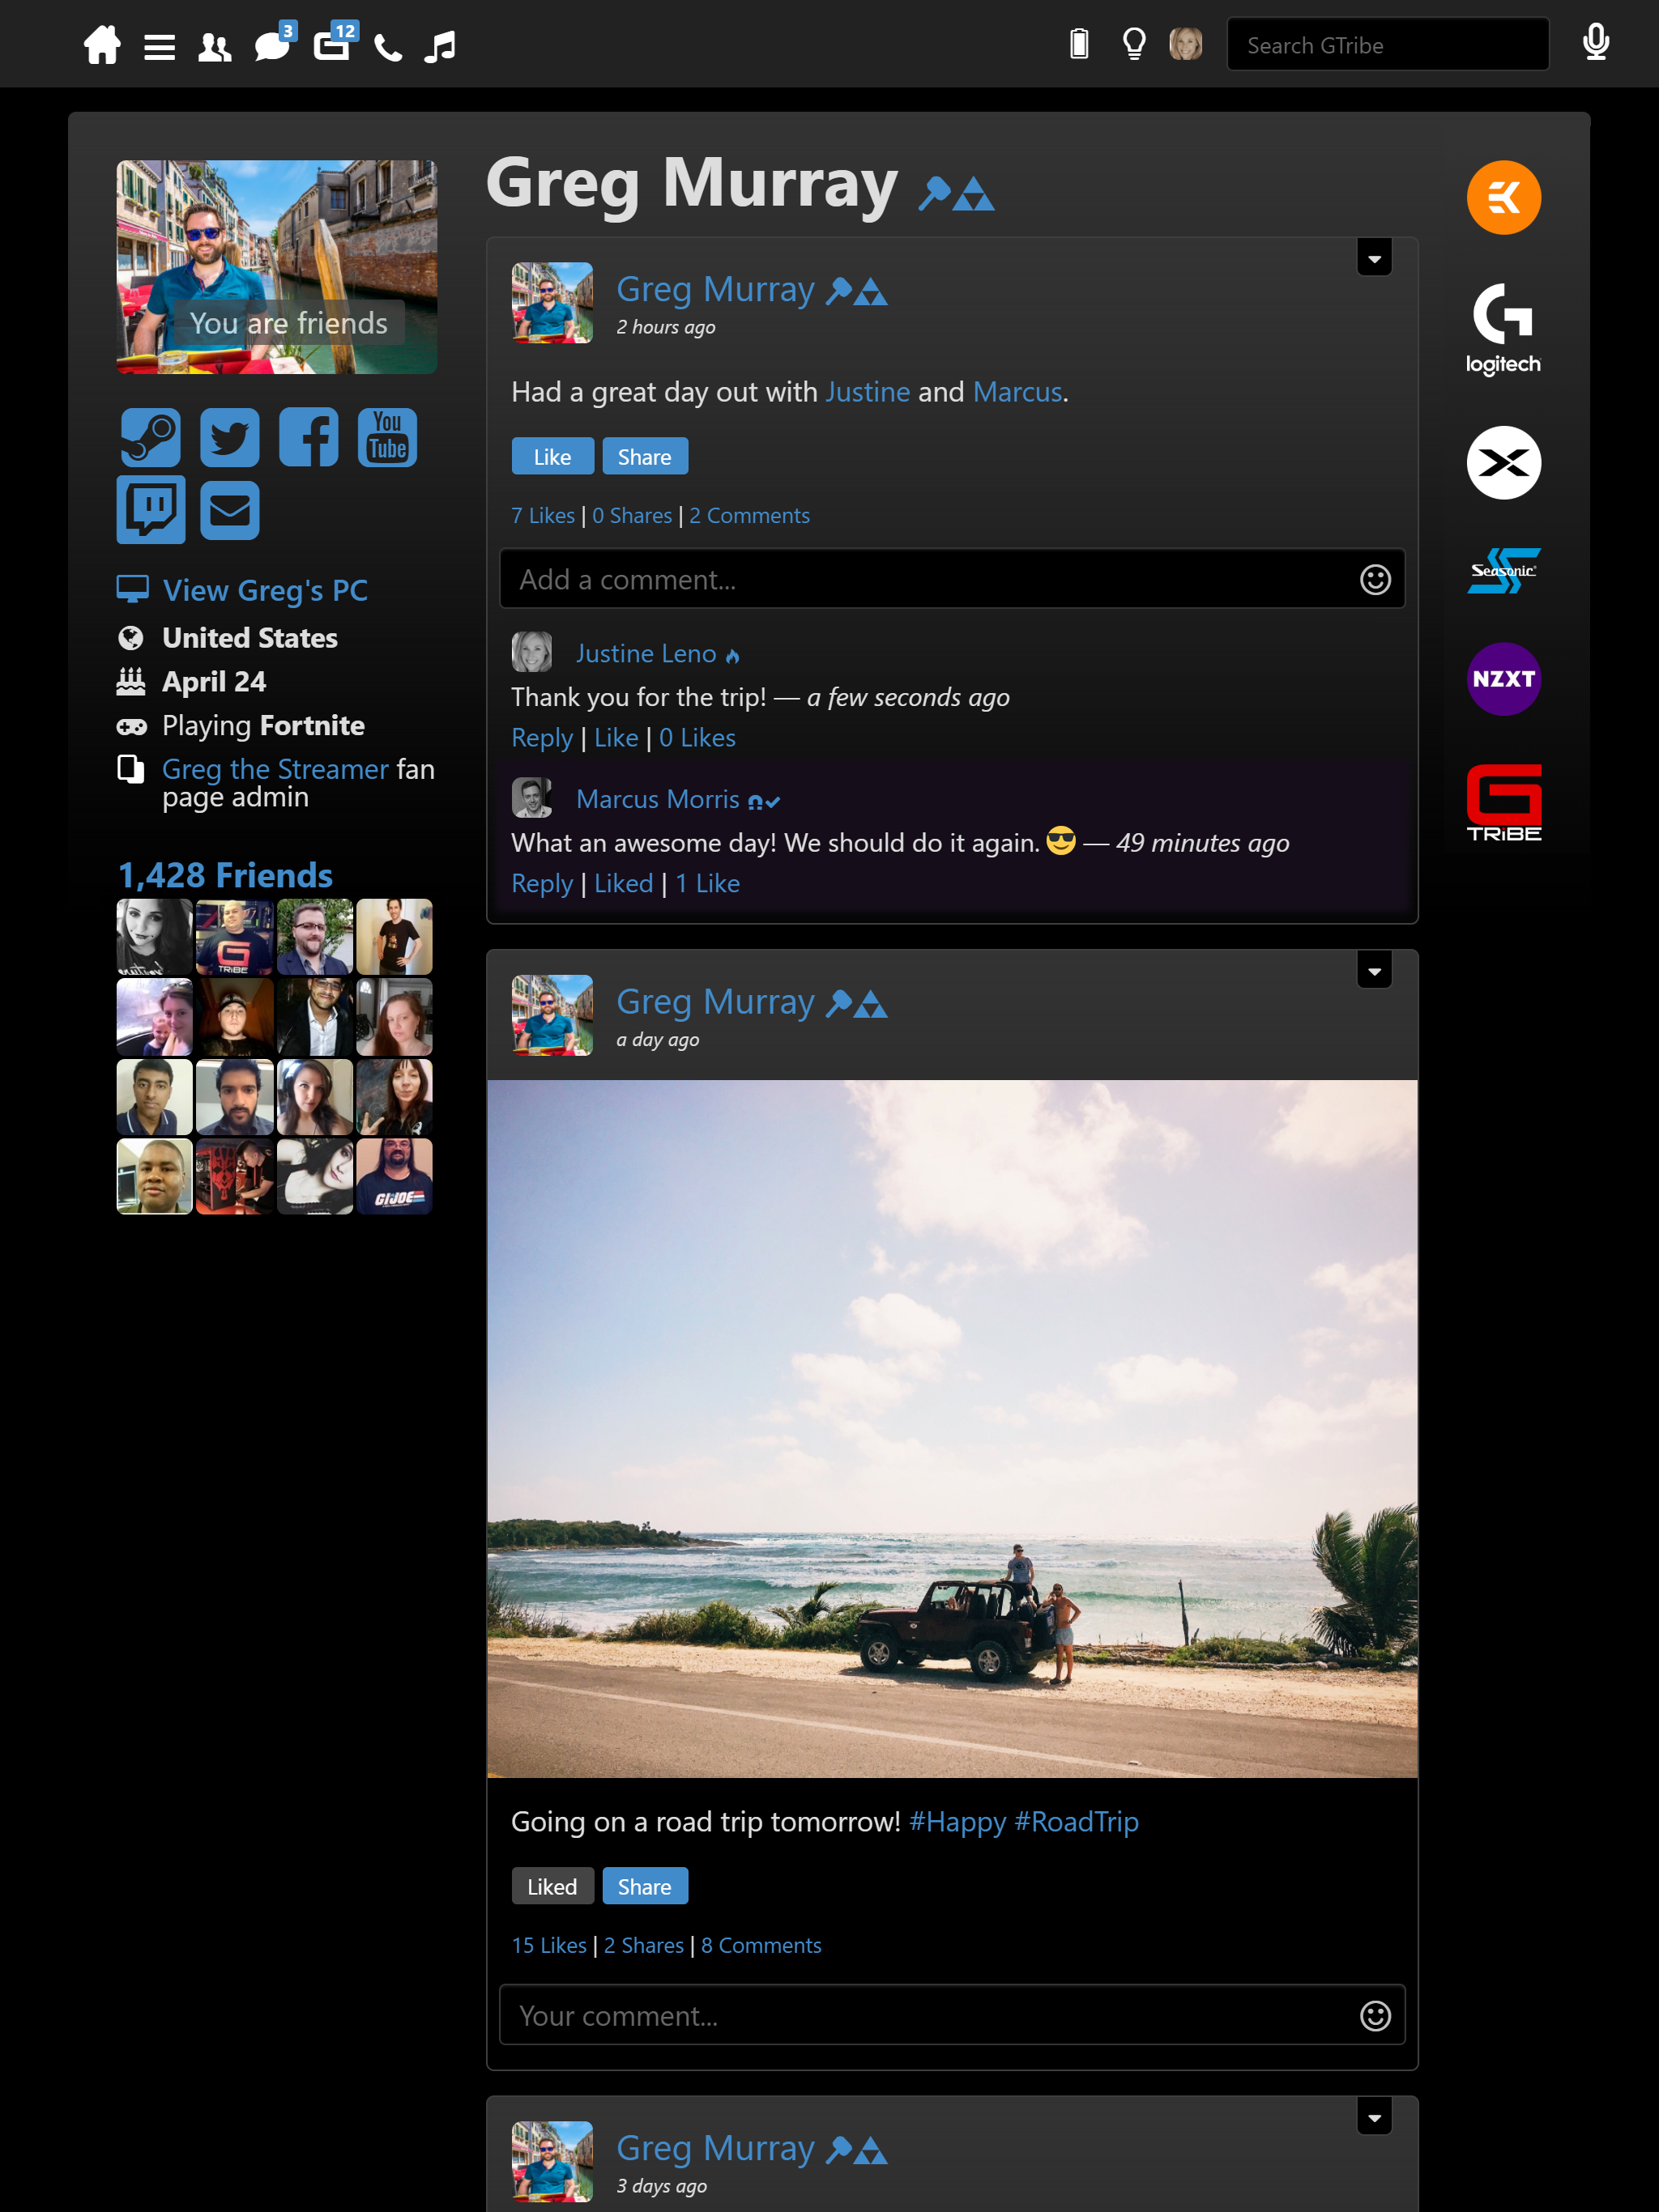The image size is (1659, 2212).
Task: Focus the 'Add a comment...' field
Action: (x=953, y=579)
